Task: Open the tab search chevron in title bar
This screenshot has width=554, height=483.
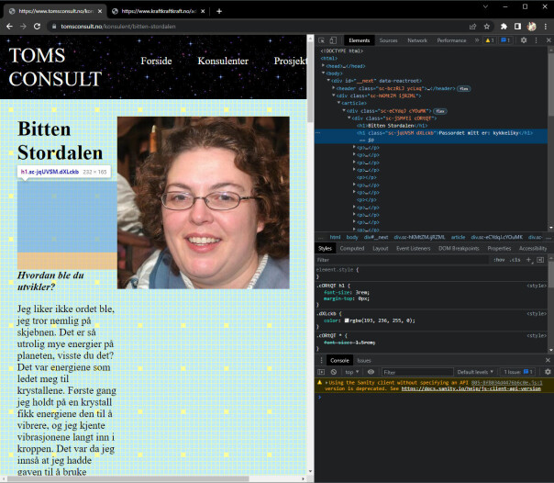Action: pos(485,6)
